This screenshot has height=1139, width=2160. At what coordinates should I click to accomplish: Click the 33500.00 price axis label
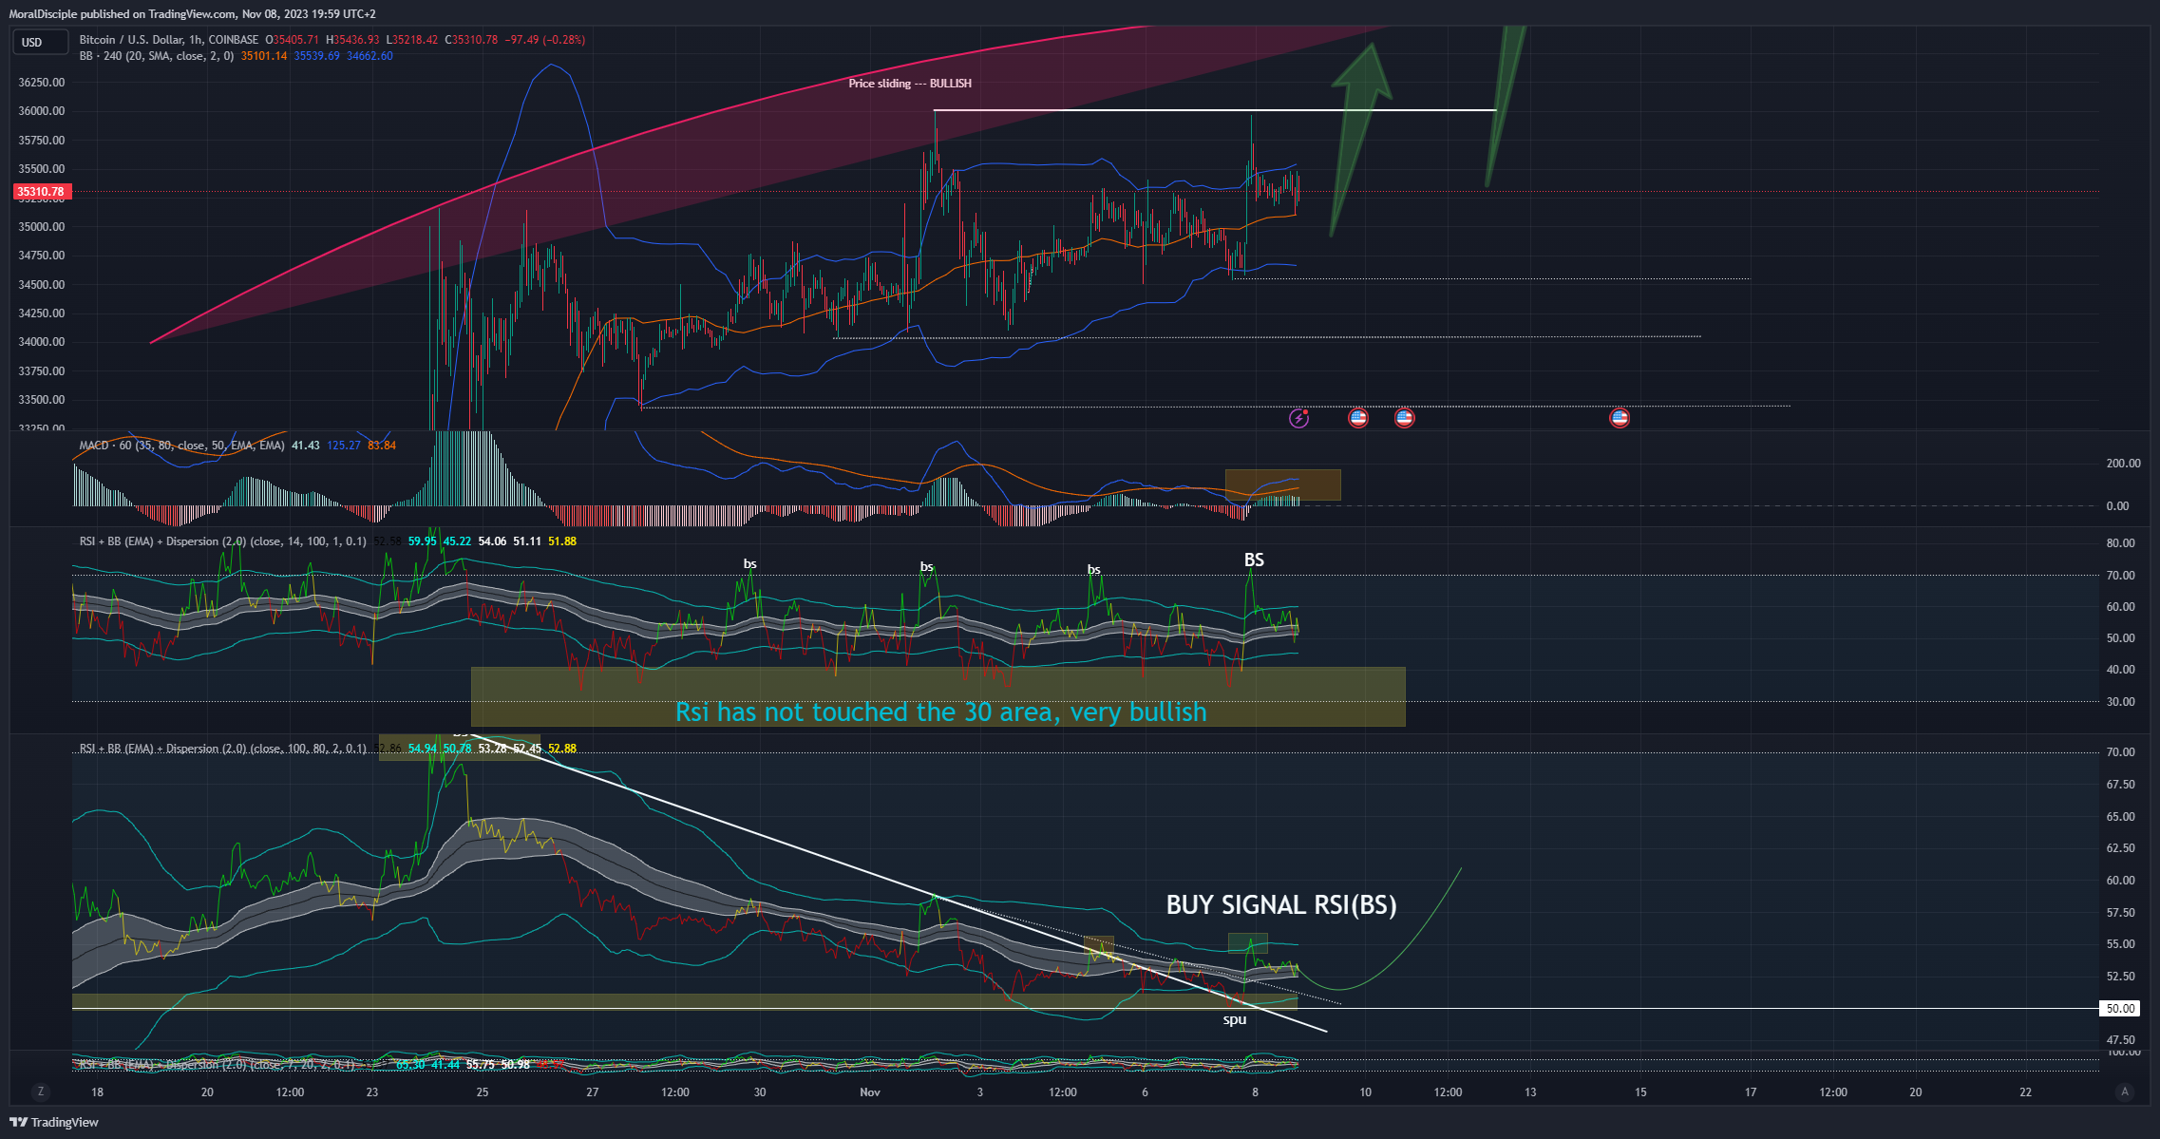(x=42, y=400)
